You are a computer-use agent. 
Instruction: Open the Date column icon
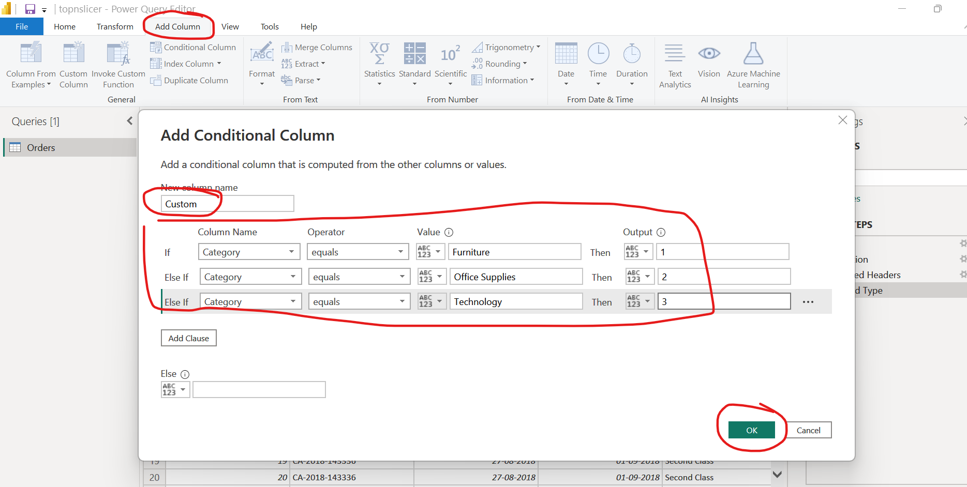pos(566,53)
